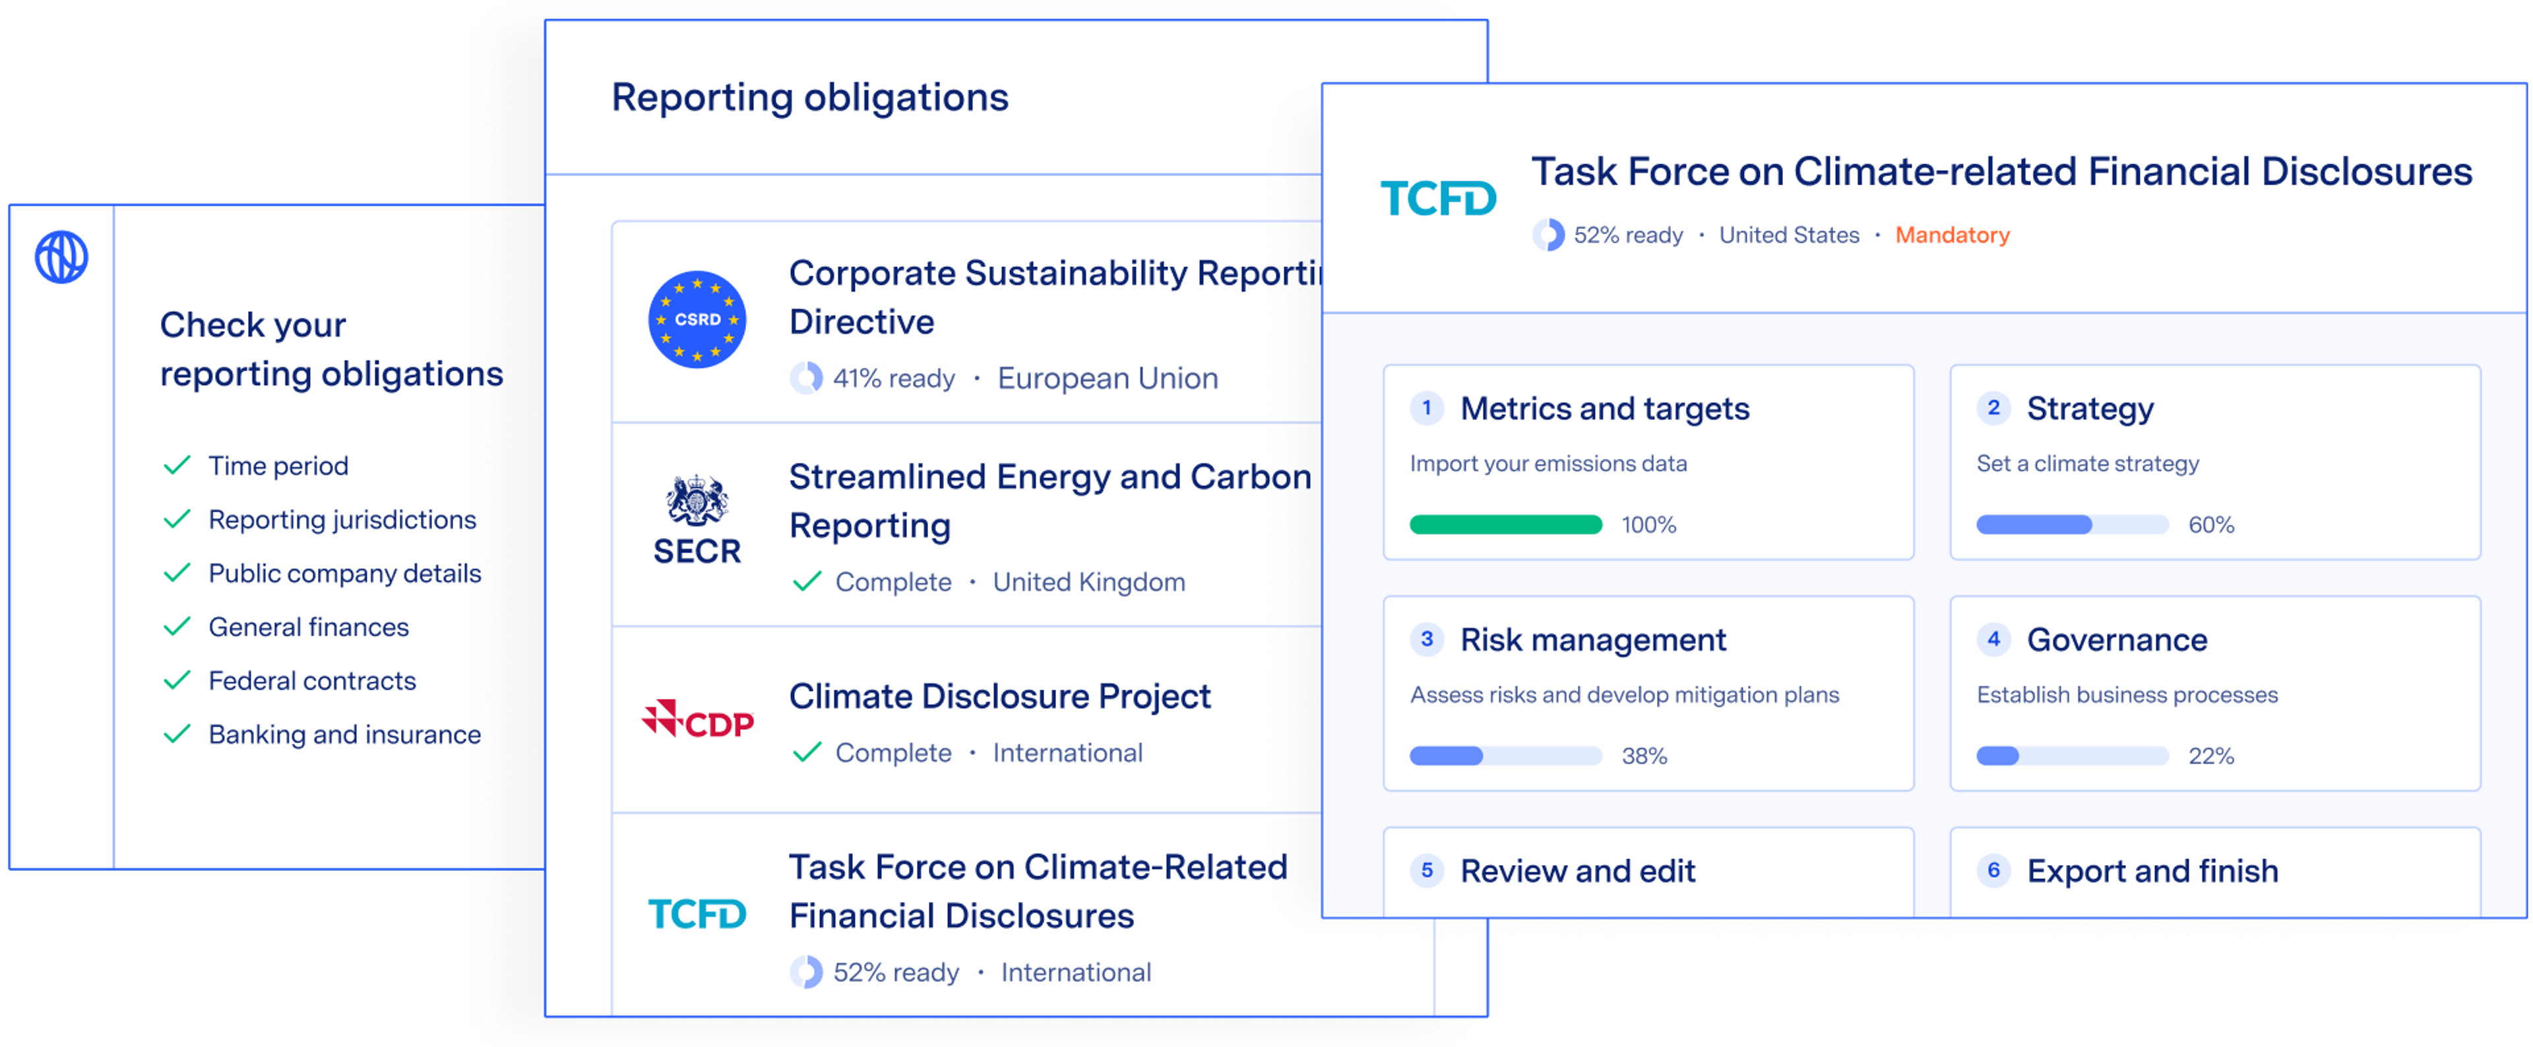Click the TCFD logo in obligations list
Image resolution: width=2533 pixels, height=1047 pixels.
(696, 914)
